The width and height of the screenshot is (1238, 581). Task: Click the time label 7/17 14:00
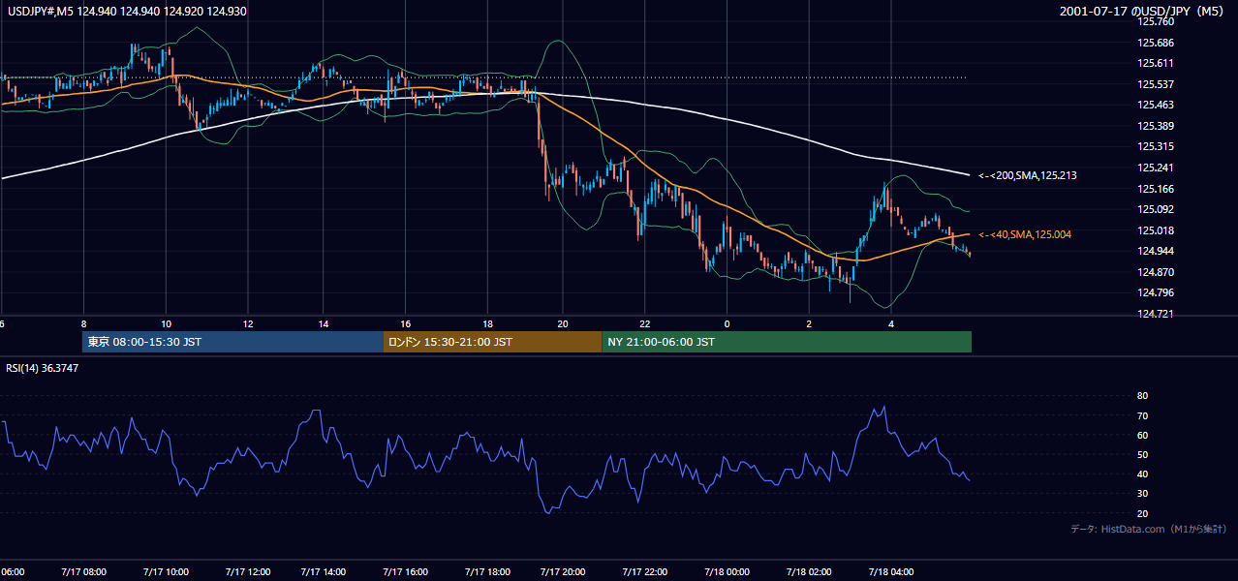point(325,572)
